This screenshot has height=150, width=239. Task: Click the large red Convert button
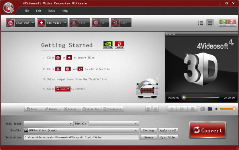click(x=208, y=130)
